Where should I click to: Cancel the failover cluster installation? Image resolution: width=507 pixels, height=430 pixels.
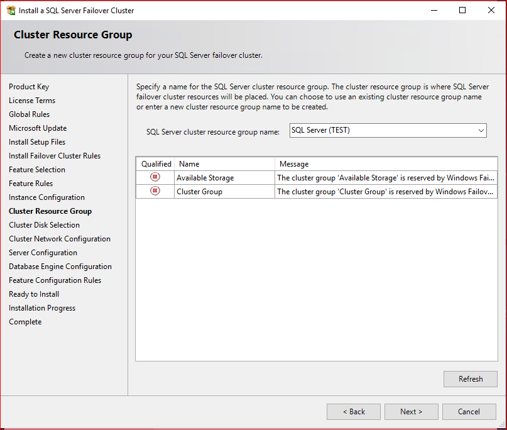tap(469, 412)
